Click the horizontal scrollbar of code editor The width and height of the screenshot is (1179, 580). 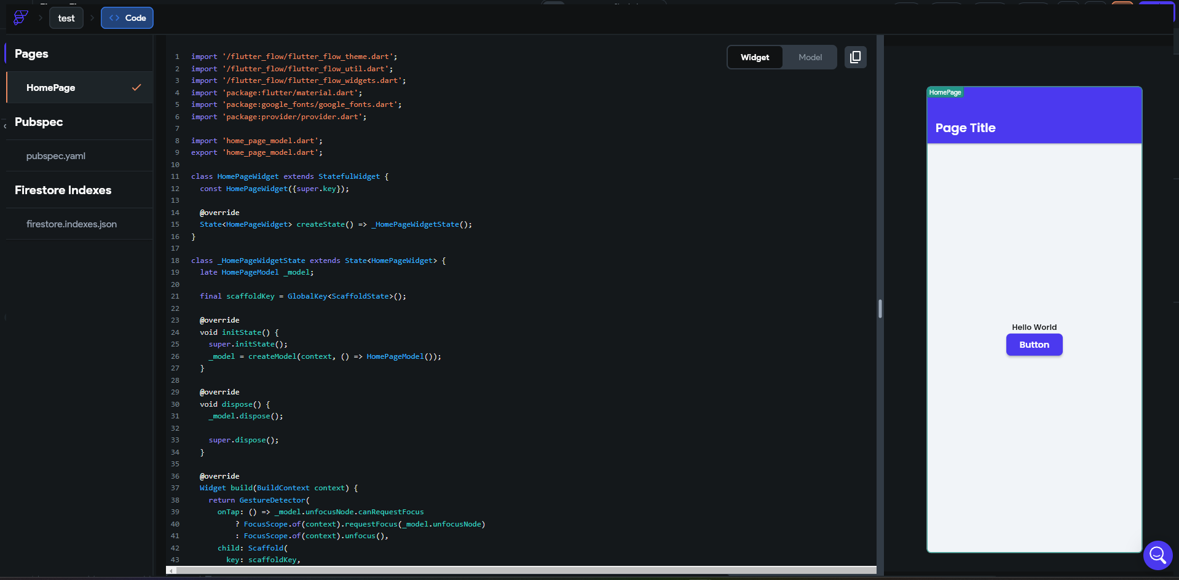[x=526, y=570]
